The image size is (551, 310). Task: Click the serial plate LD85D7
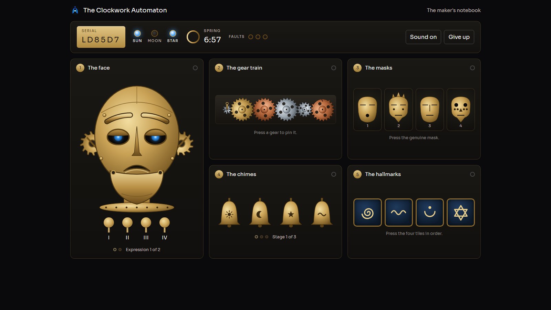pyautogui.click(x=101, y=37)
